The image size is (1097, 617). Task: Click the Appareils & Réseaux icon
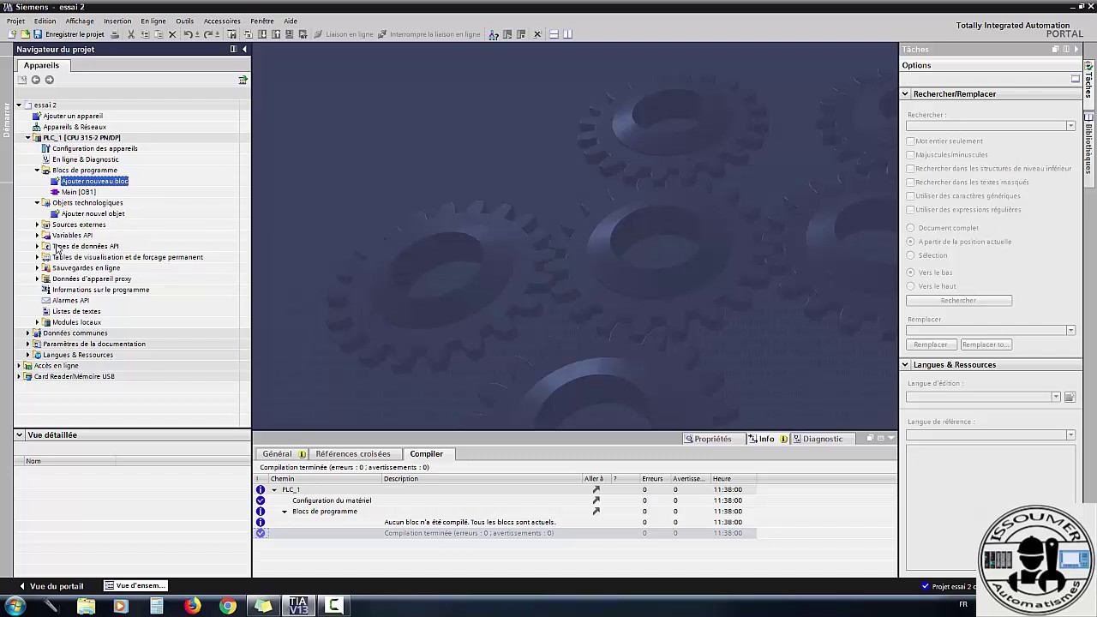point(37,127)
